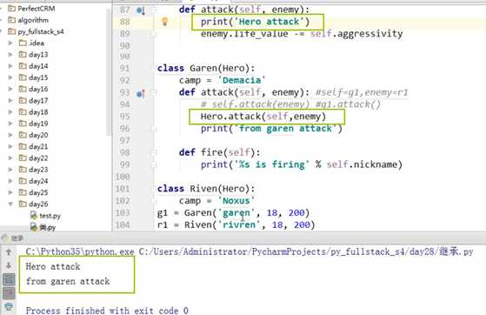This screenshot has height=315, width=486.
Task: Open the test.py file in the tree
Action: tap(50, 216)
